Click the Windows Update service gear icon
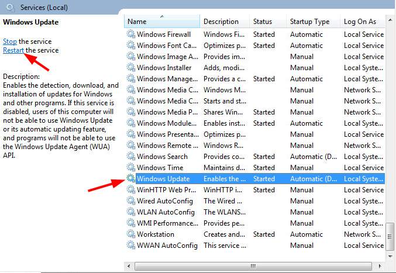This screenshot has height=273, width=396. coord(131,178)
